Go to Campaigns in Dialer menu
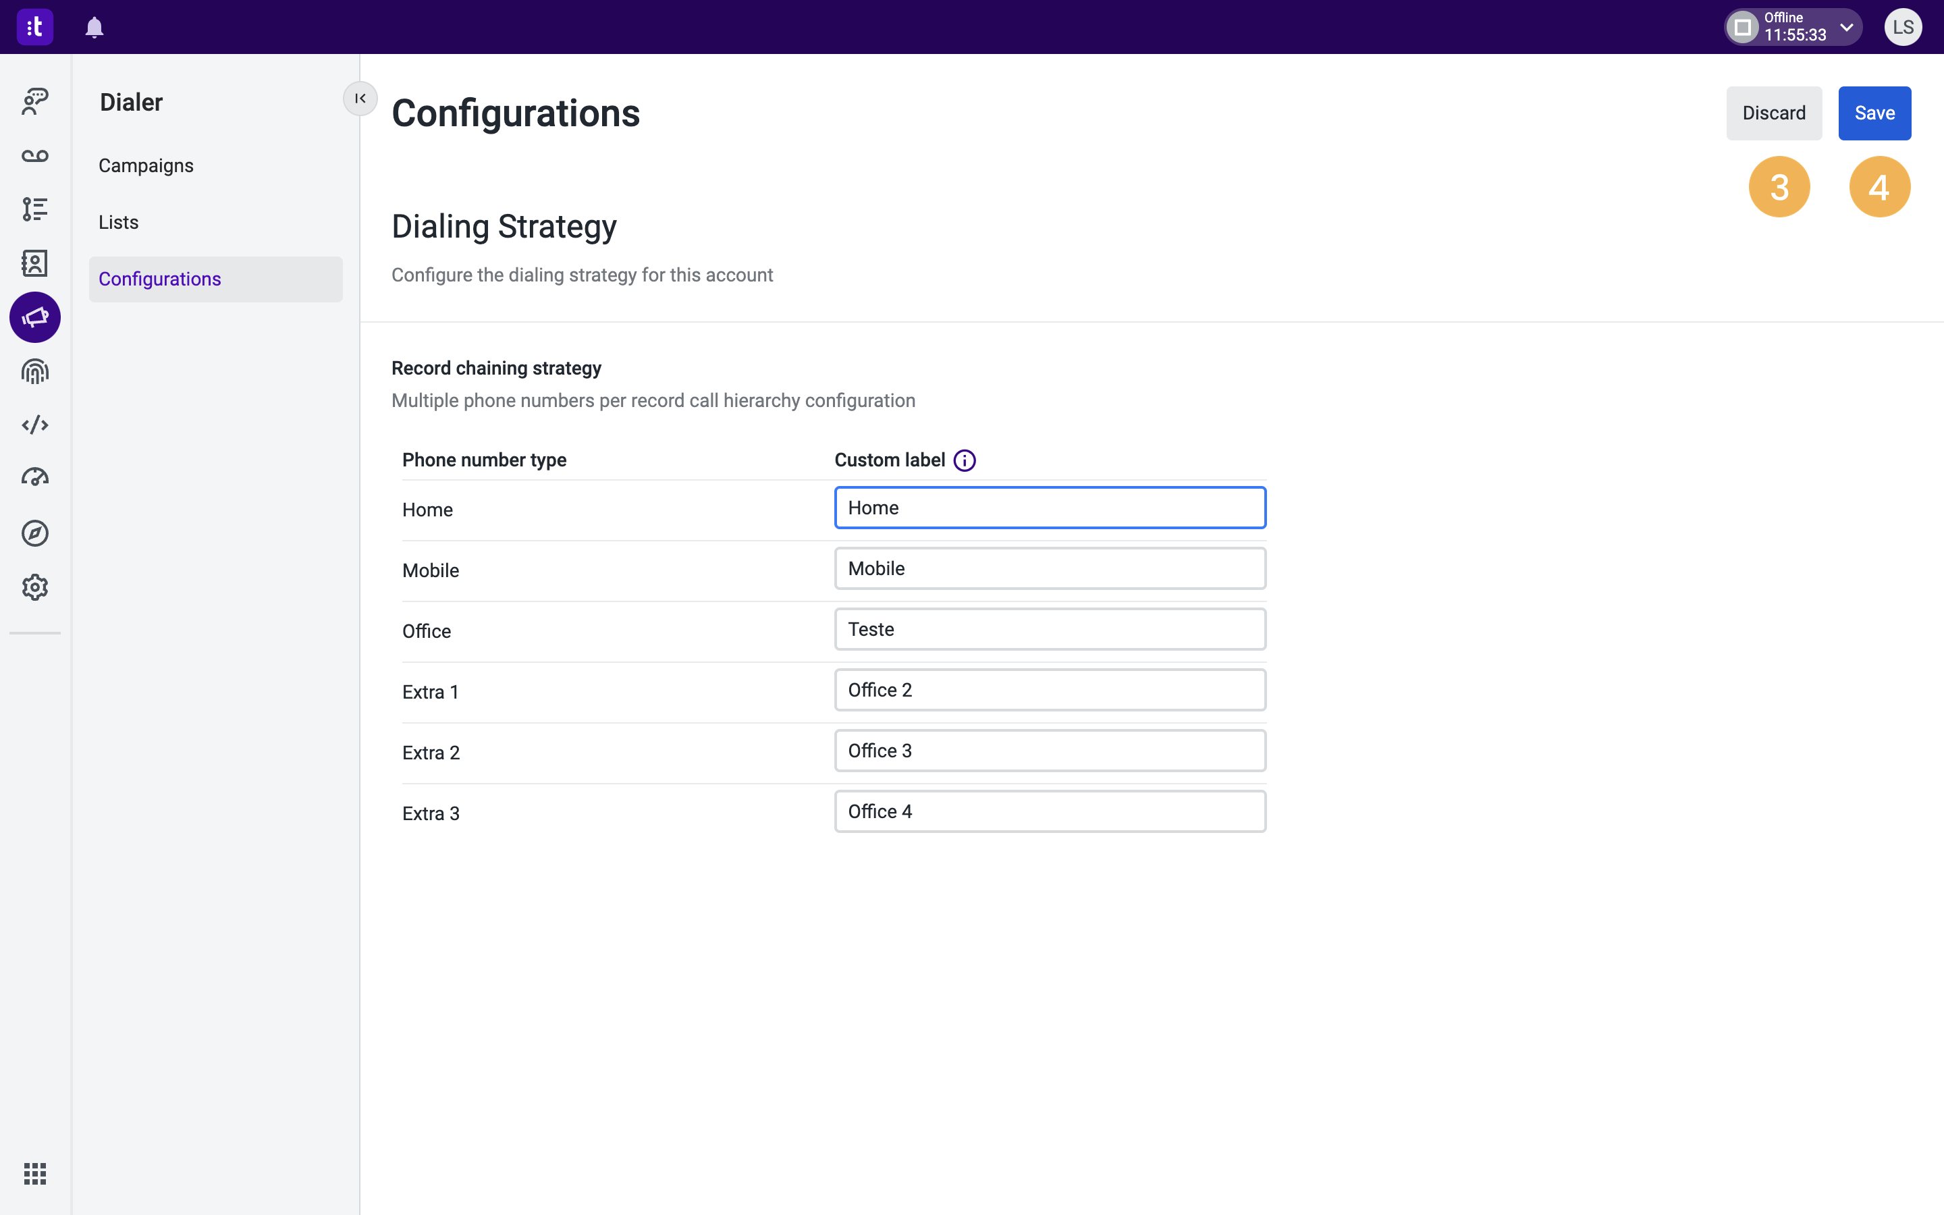1944x1215 pixels. pos(215,165)
